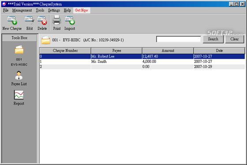Open the Help menu
The image size is (247, 165).
(67, 11)
